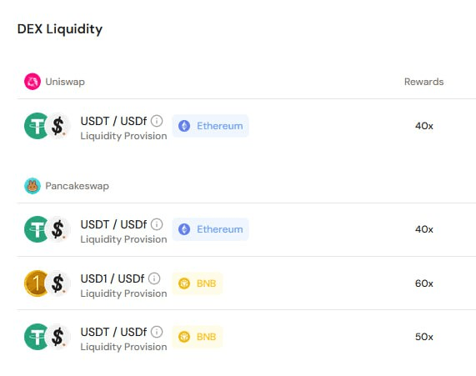Click the gold USD1 coin icon

pos(36,283)
